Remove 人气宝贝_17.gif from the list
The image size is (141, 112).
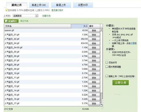(x=94, y=104)
